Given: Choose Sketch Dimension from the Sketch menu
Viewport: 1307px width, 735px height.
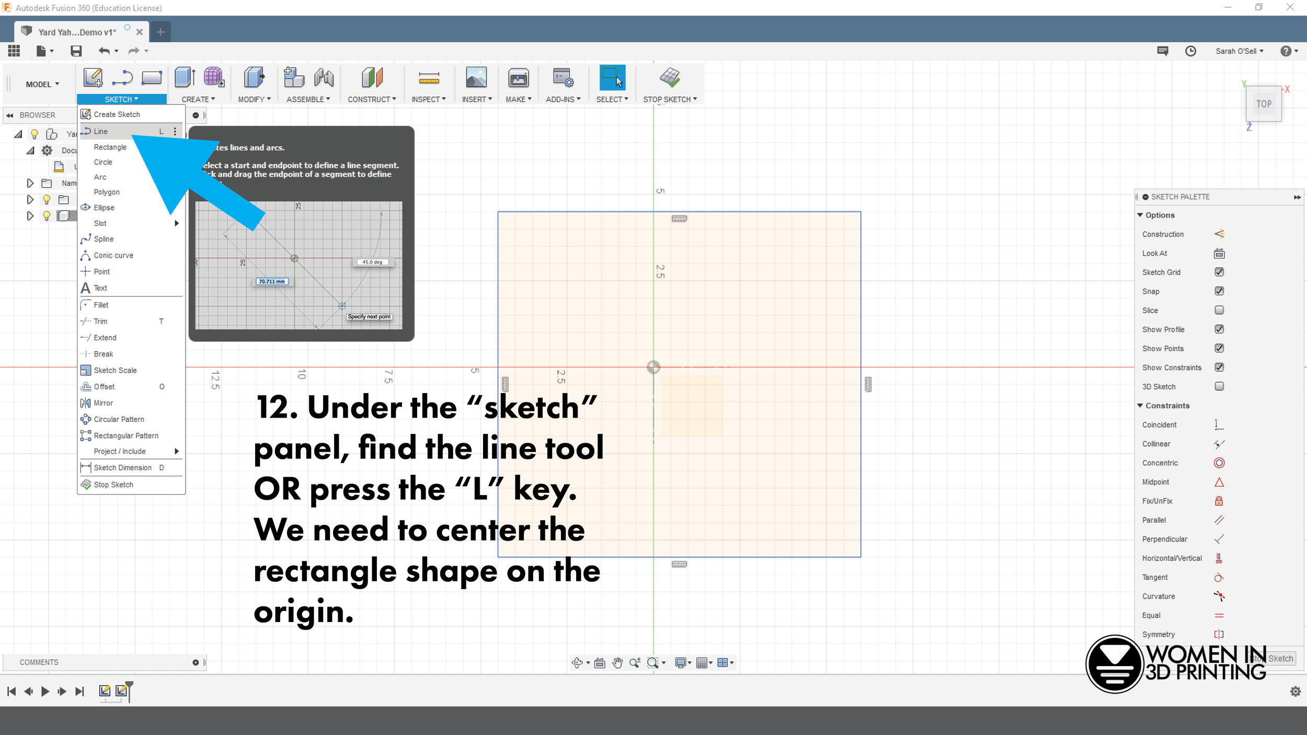Looking at the screenshot, I should pyautogui.click(x=131, y=468).
